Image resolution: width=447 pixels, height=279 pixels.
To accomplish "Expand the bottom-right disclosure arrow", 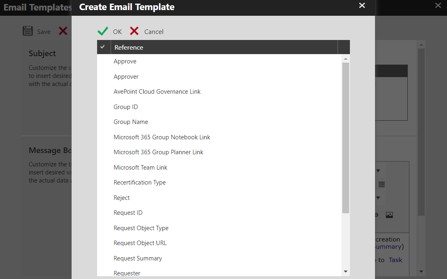I will pos(422,272).
